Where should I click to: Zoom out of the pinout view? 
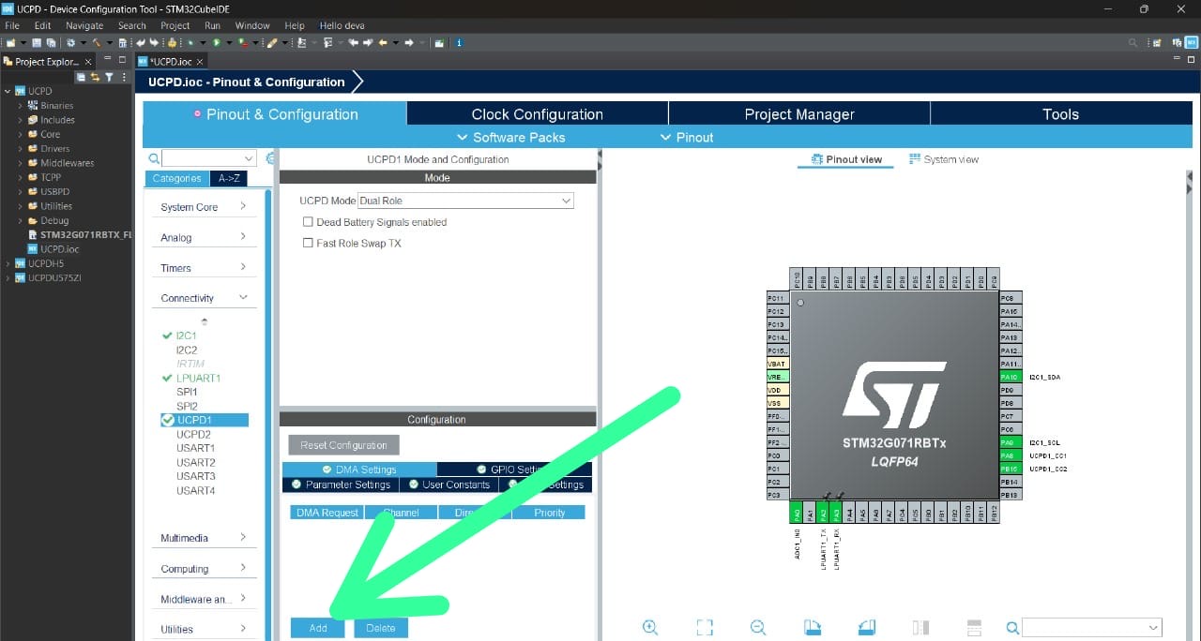(x=758, y=628)
